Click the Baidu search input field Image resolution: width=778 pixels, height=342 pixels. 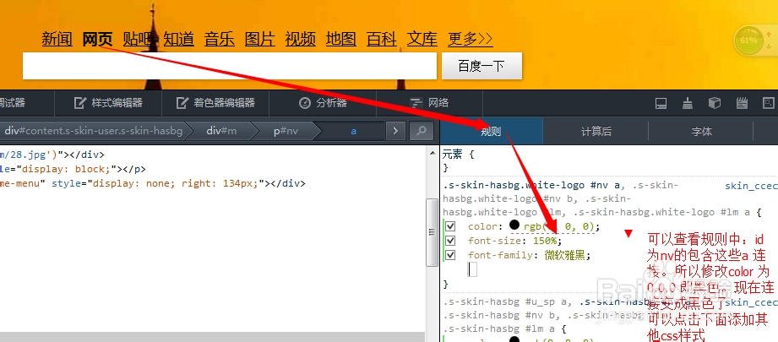point(229,66)
